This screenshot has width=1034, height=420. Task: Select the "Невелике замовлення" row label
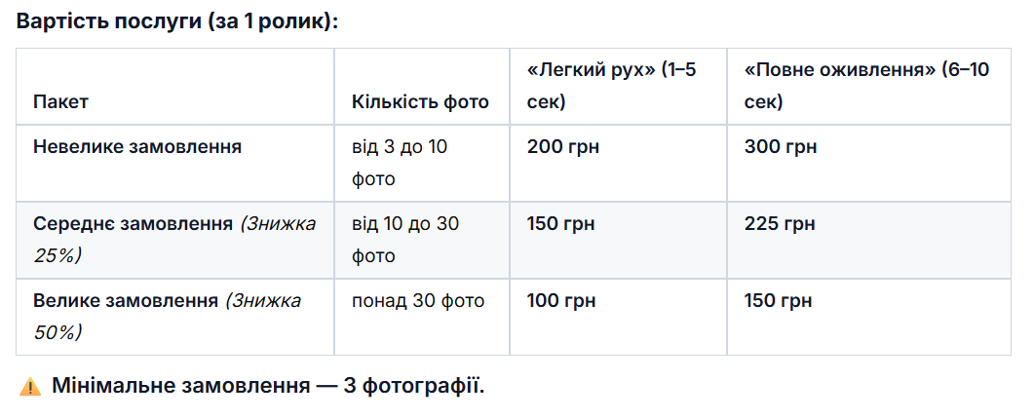click(137, 147)
